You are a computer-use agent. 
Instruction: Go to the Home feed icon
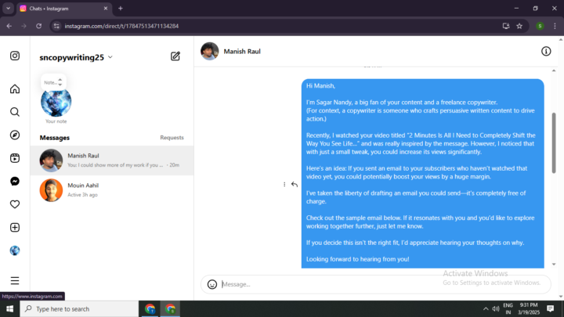click(15, 88)
